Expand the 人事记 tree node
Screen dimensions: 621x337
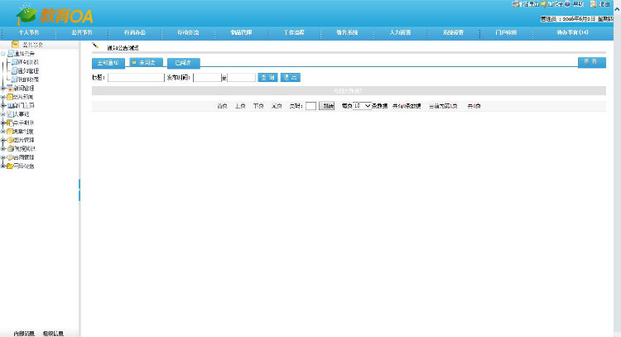coord(3,114)
